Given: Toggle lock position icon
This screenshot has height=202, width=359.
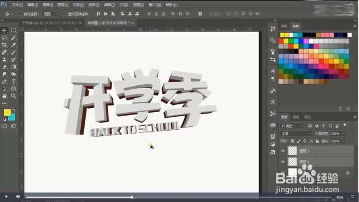Looking at the screenshot, I should coord(305,141).
